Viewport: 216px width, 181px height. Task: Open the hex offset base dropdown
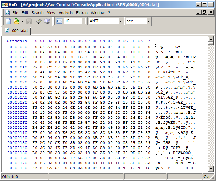(148, 21)
